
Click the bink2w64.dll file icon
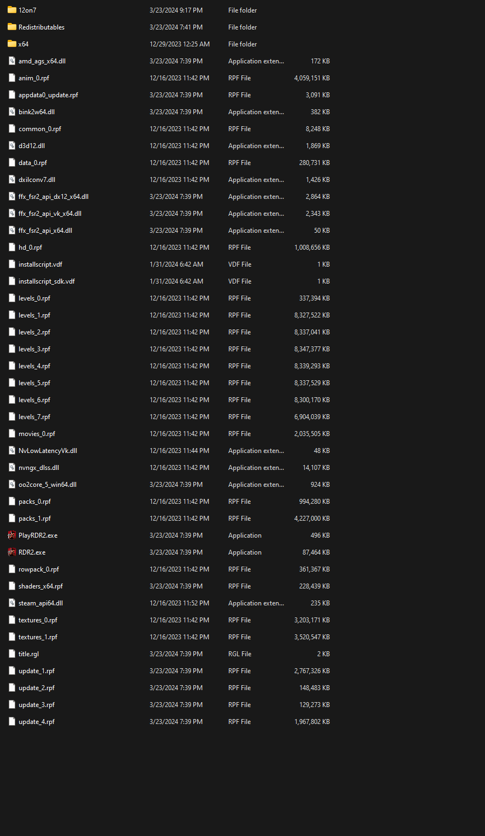pos(12,111)
